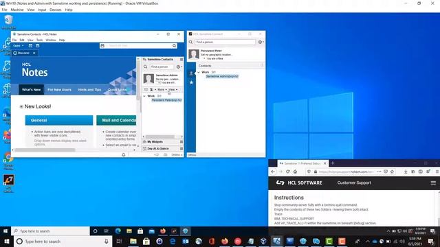The image size is (440, 247).
Task: Select the Persistent Peter contact in Notes sidebar
Action: [166, 100]
